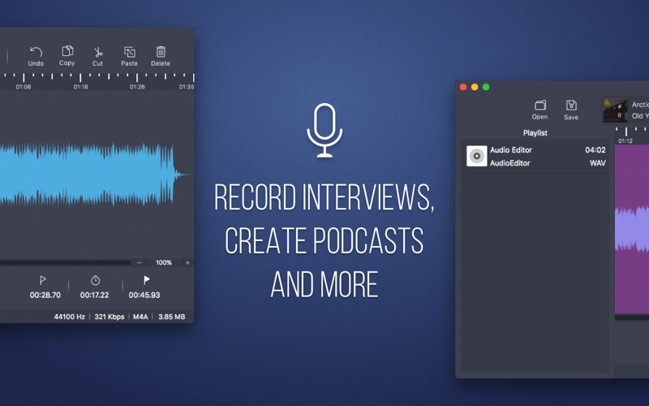
Task: Click the Playlist header label
Action: pos(535,132)
